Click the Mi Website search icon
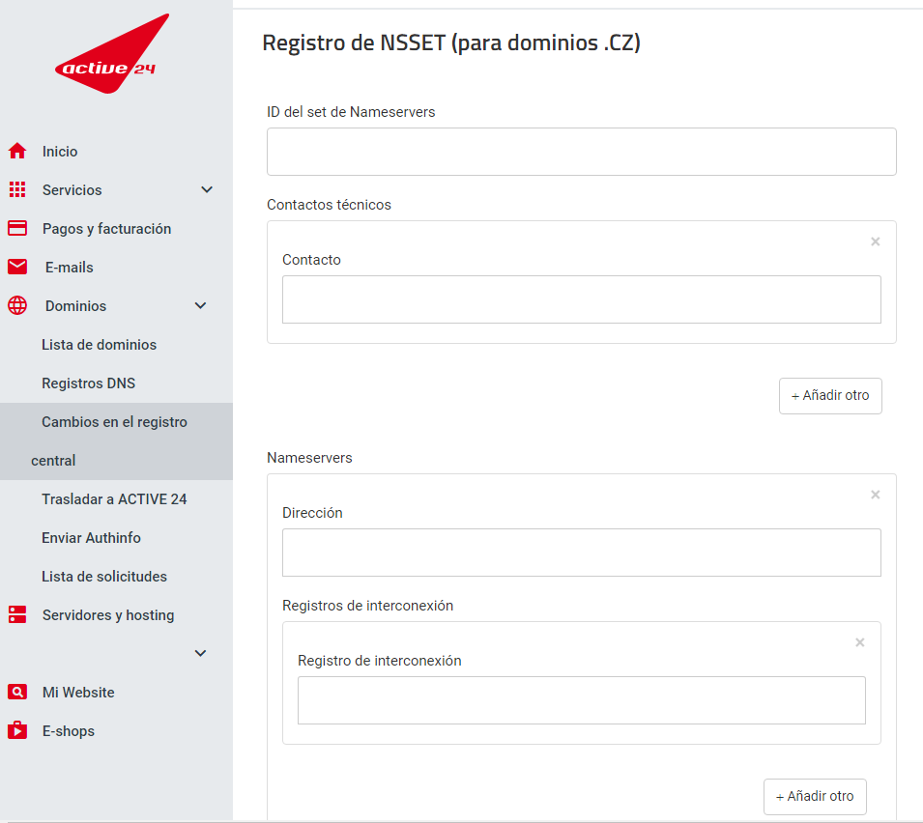 pyautogui.click(x=17, y=692)
